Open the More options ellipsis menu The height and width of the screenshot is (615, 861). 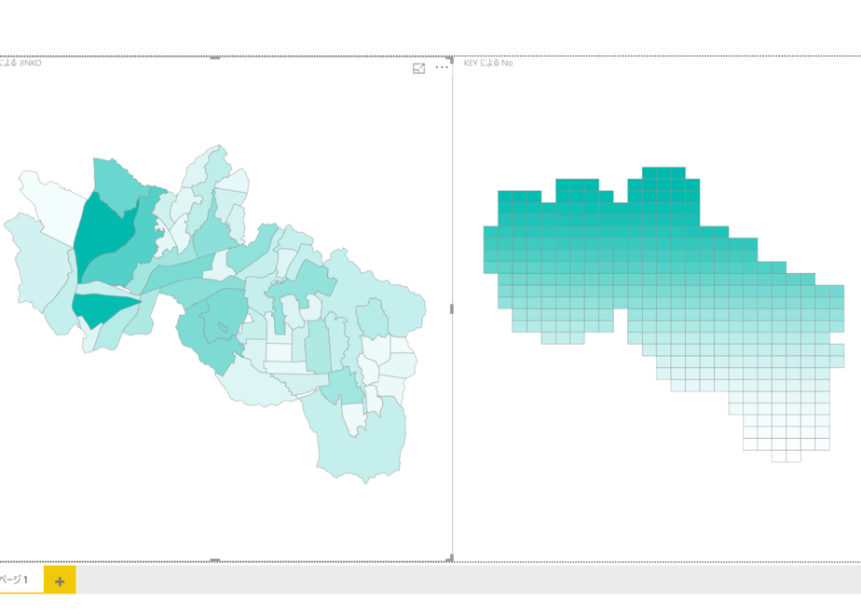coord(442,67)
